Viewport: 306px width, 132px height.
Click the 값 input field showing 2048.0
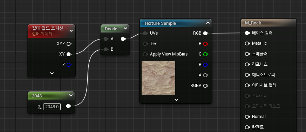(x=52, y=107)
